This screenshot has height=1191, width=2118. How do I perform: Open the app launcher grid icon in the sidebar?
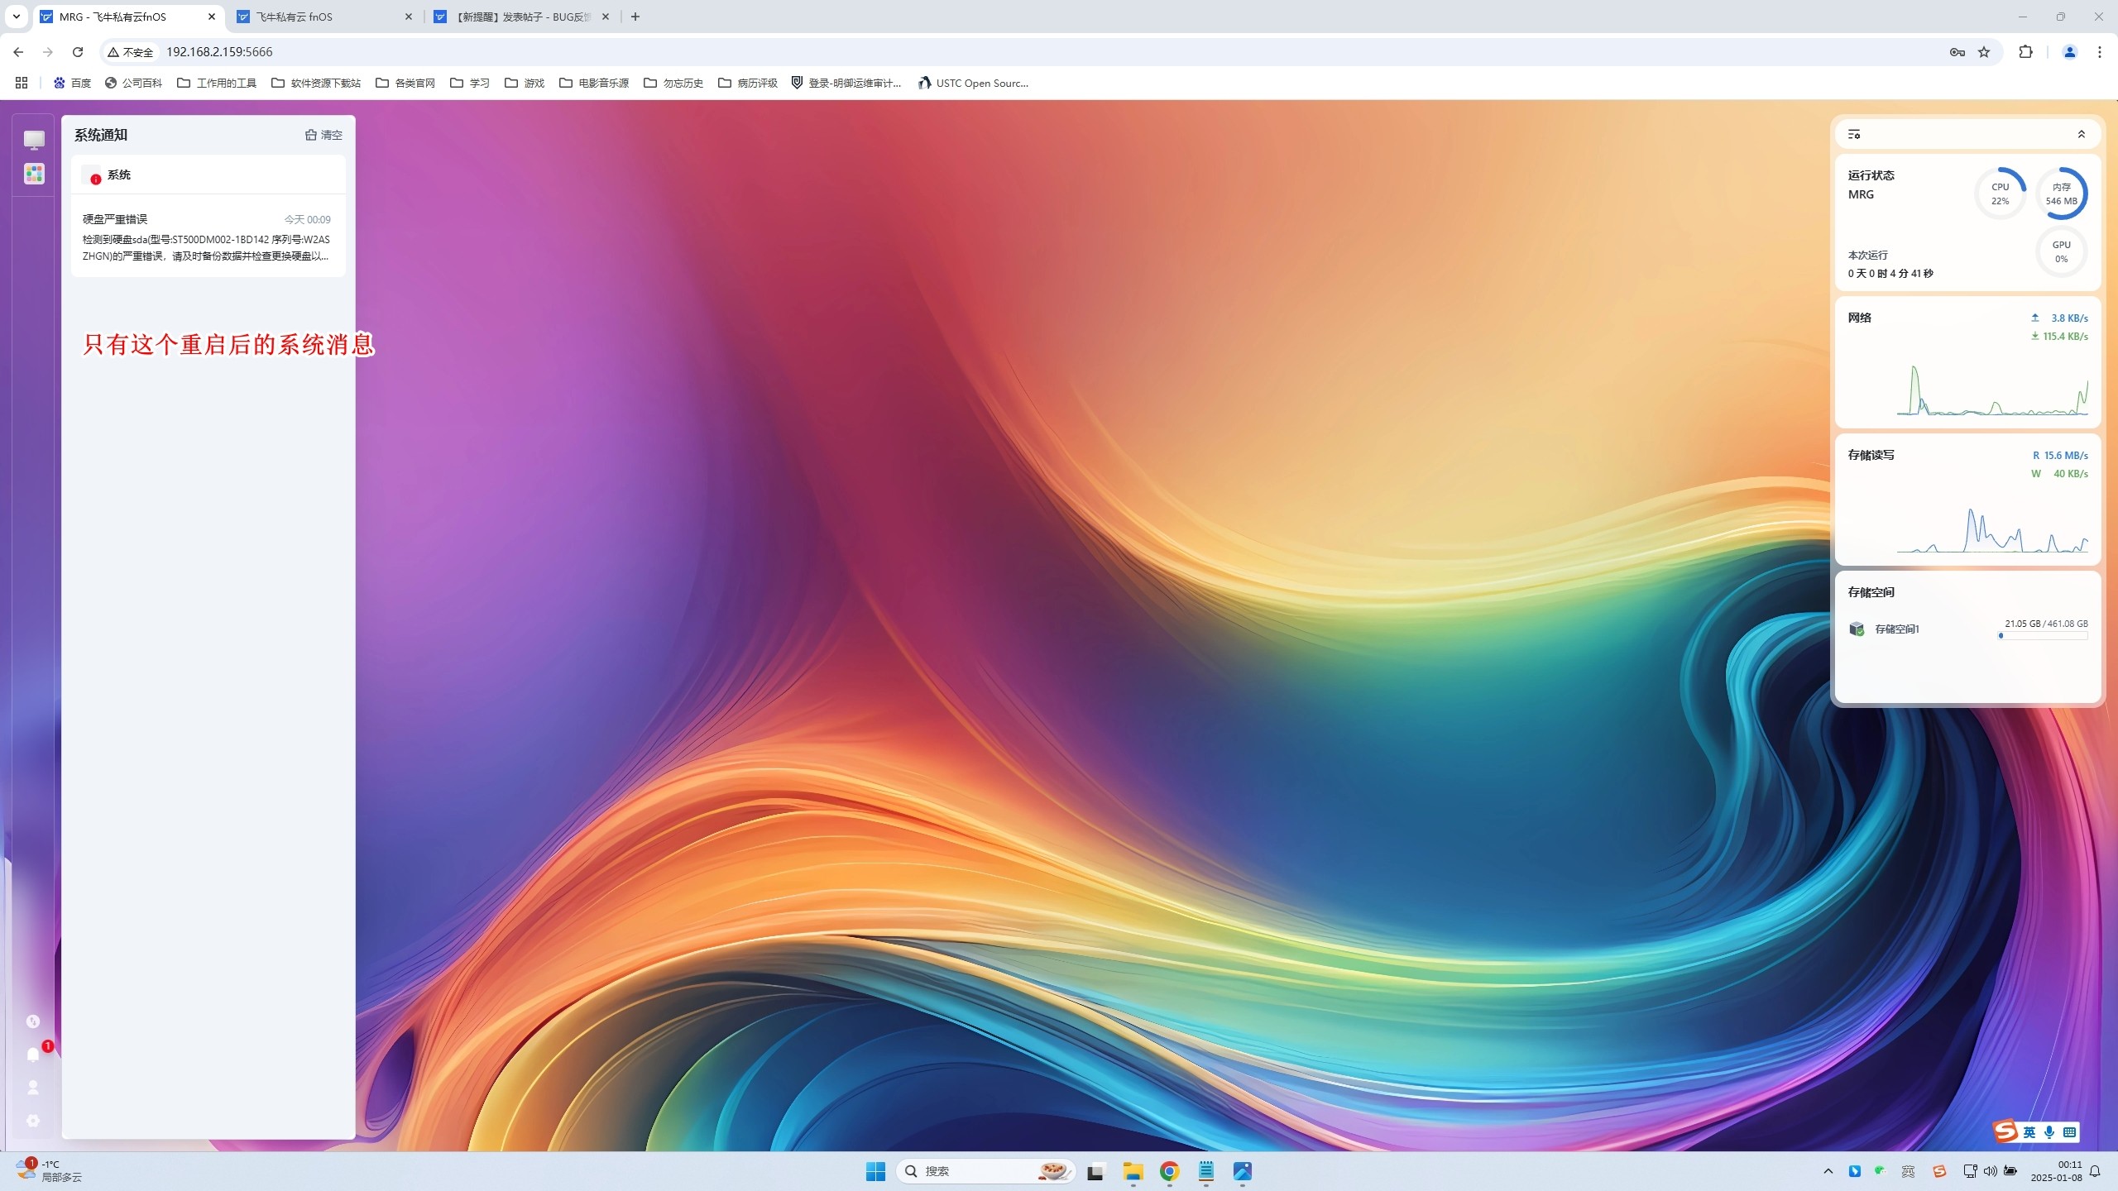click(34, 174)
